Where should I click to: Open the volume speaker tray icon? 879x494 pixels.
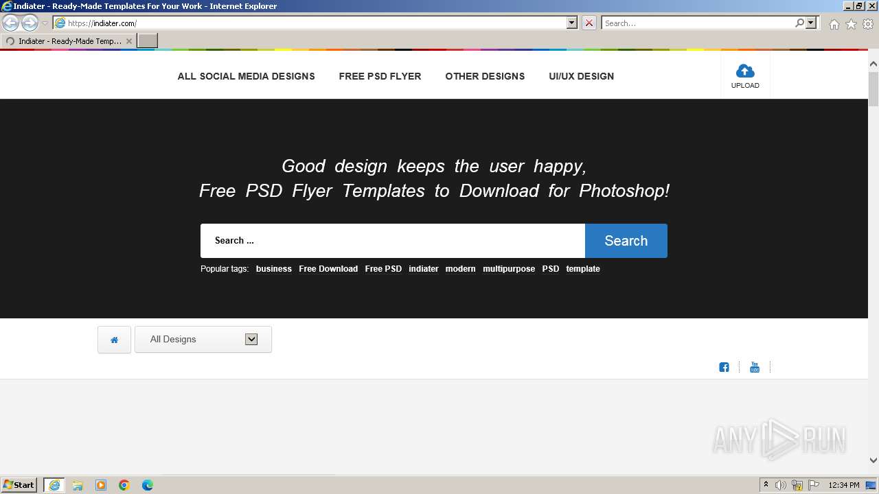[781, 485]
